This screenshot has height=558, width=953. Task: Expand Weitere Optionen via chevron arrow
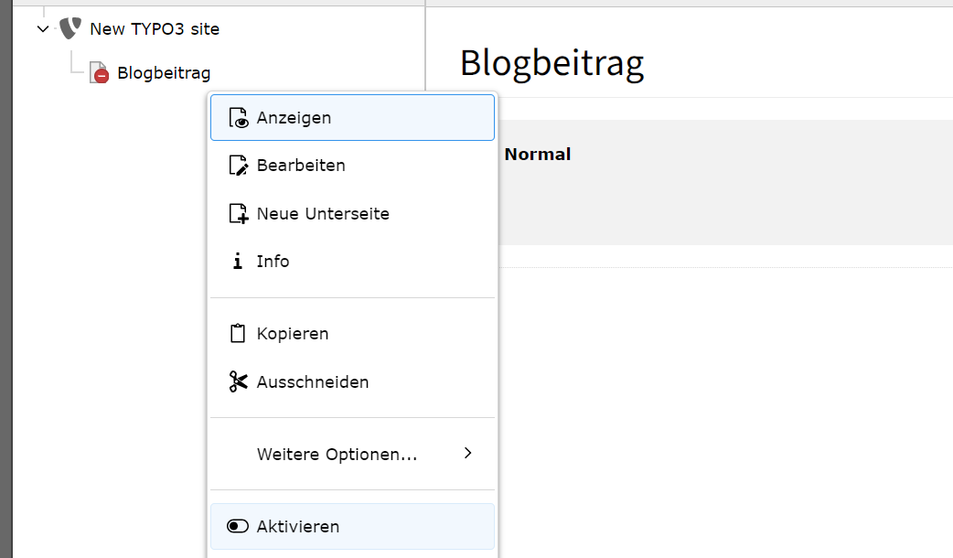coord(467,453)
